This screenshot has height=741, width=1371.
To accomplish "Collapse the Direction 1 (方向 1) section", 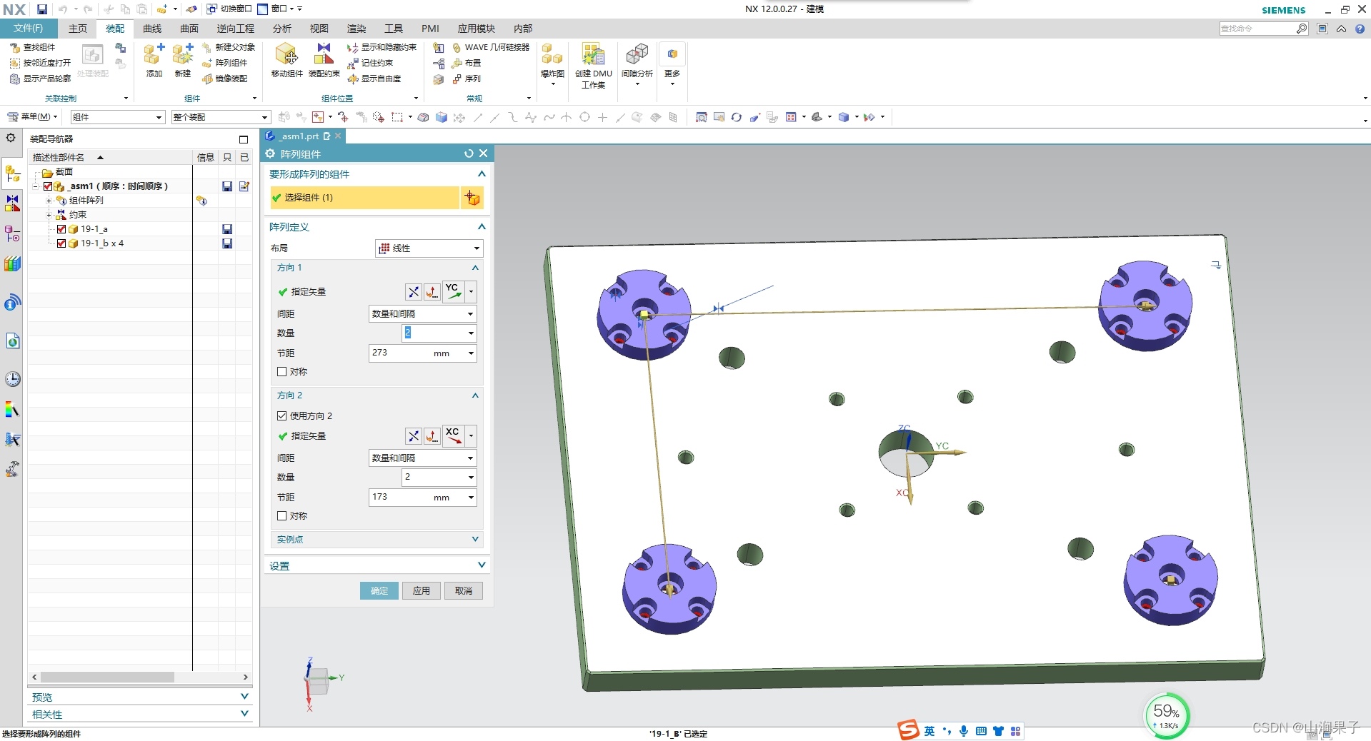I will [x=475, y=268].
